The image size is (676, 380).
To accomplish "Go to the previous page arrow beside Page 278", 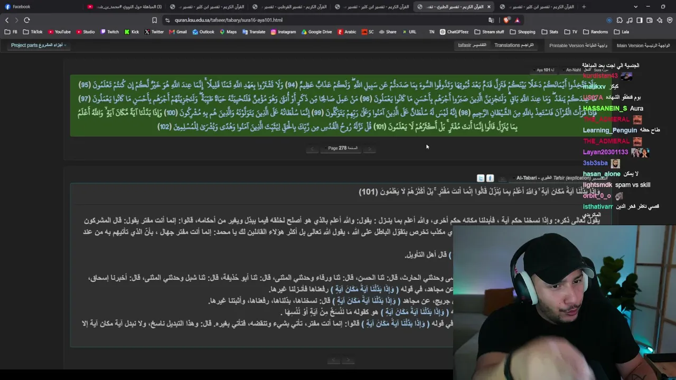I will point(312,149).
